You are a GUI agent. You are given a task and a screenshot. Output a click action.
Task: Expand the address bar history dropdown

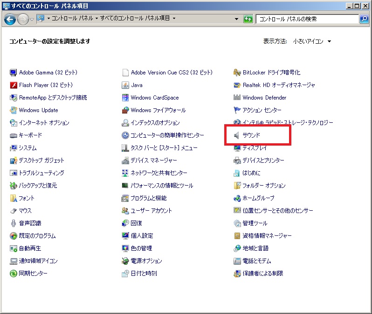tap(236, 19)
